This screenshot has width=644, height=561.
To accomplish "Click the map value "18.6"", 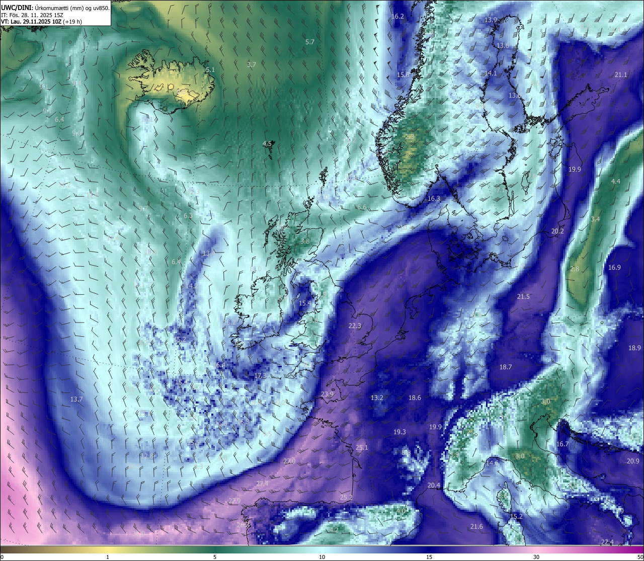I will pos(415,398).
